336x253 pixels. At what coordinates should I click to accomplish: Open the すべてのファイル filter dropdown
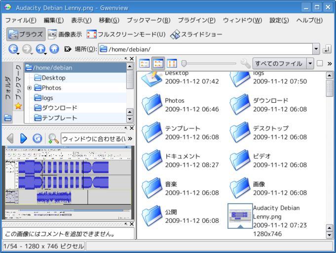click(310, 63)
